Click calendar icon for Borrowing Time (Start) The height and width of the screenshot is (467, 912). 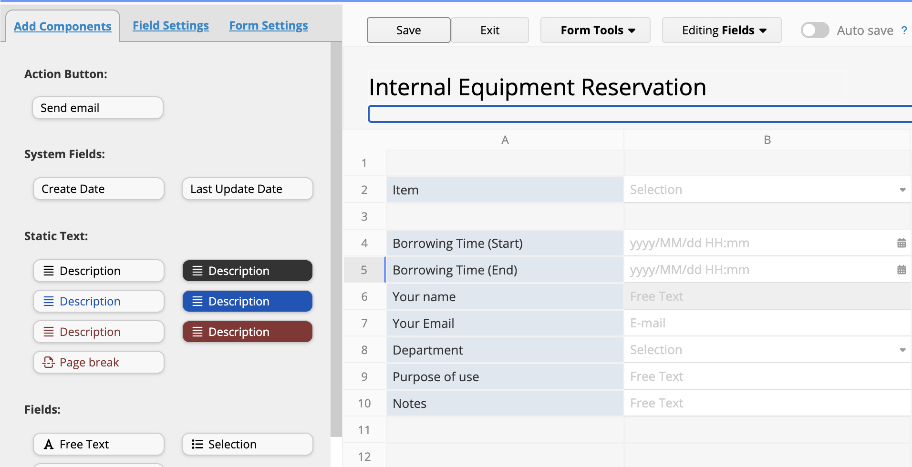coord(901,244)
